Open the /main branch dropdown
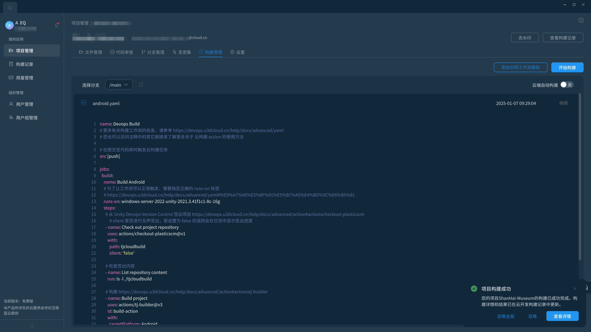Image resolution: width=591 pixels, height=332 pixels. coord(119,85)
